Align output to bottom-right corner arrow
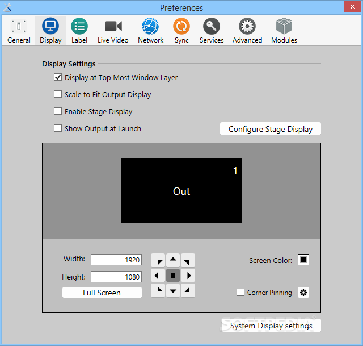The height and width of the screenshot is (346, 363). (x=188, y=290)
